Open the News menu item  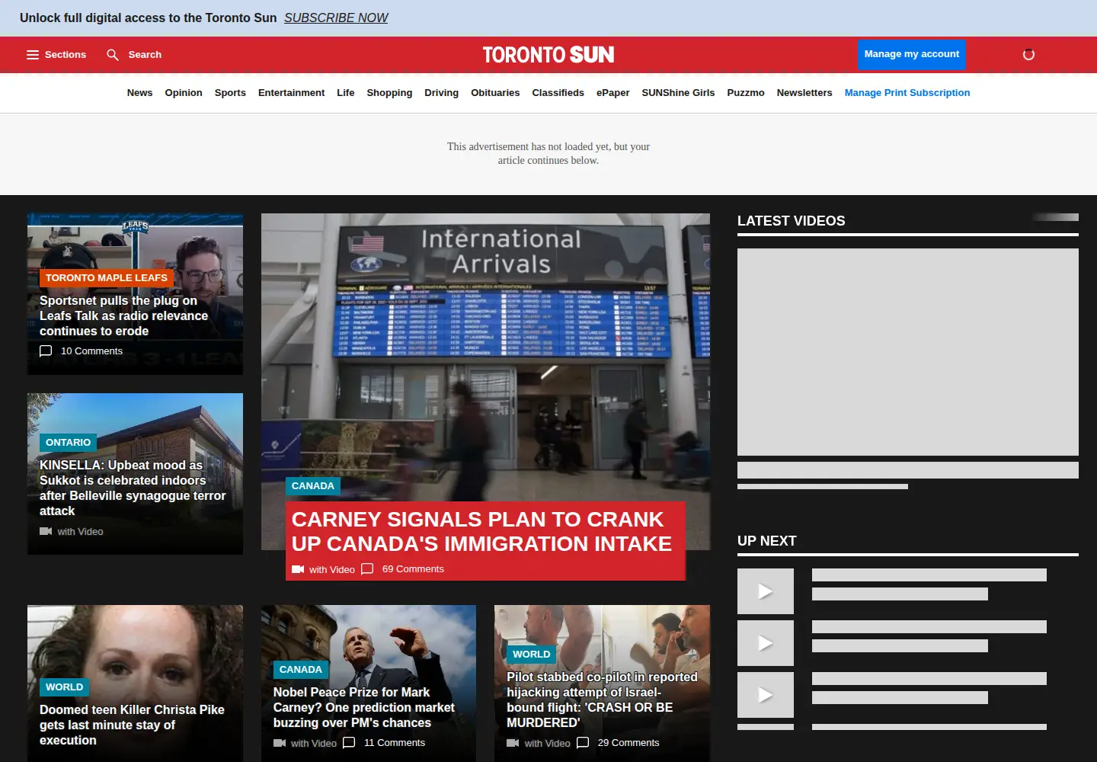click(139, 93)
